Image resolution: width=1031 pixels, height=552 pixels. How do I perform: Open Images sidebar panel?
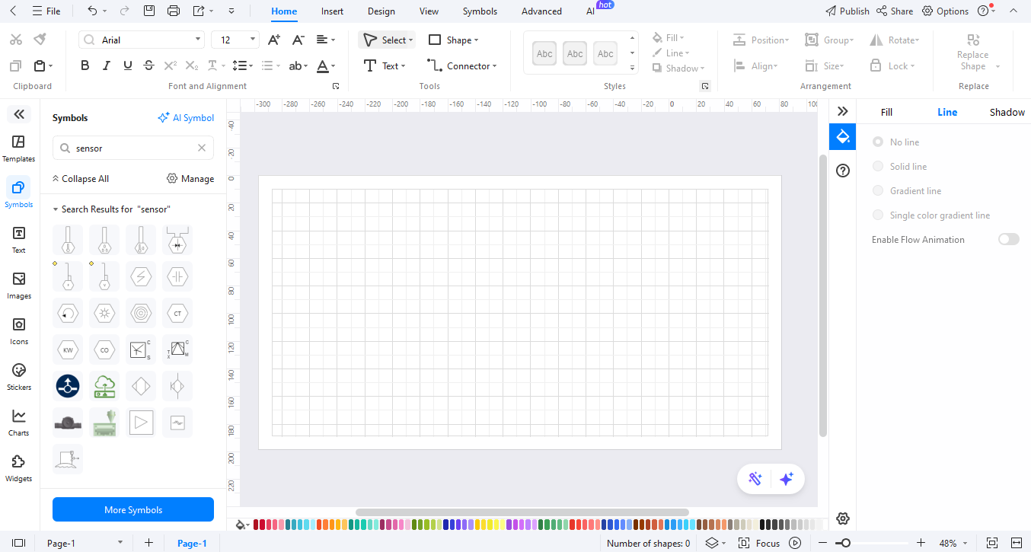[19, 286]
